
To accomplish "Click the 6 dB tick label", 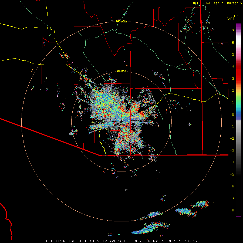I will (233, 42).
